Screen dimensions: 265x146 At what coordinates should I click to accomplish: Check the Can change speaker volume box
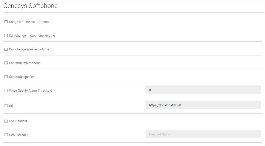click(6, 49)
